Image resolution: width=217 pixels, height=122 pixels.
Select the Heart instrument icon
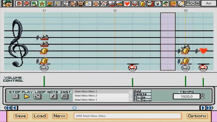(x=127, y=3)
